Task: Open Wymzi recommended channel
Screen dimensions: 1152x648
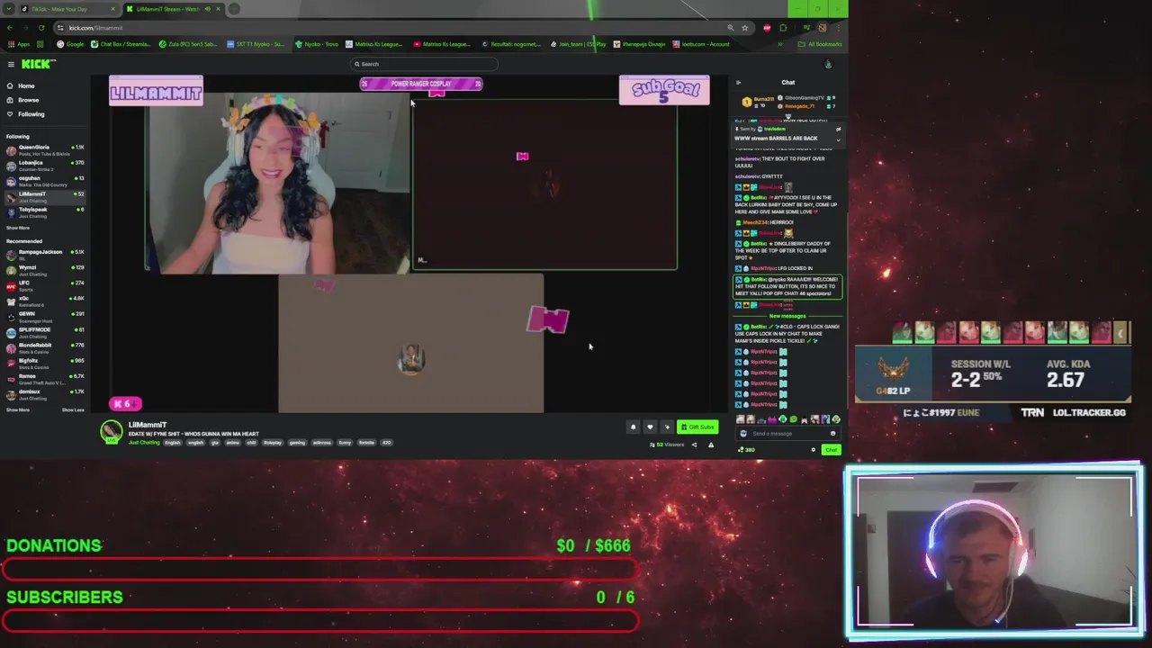Action: pos(45,269)
